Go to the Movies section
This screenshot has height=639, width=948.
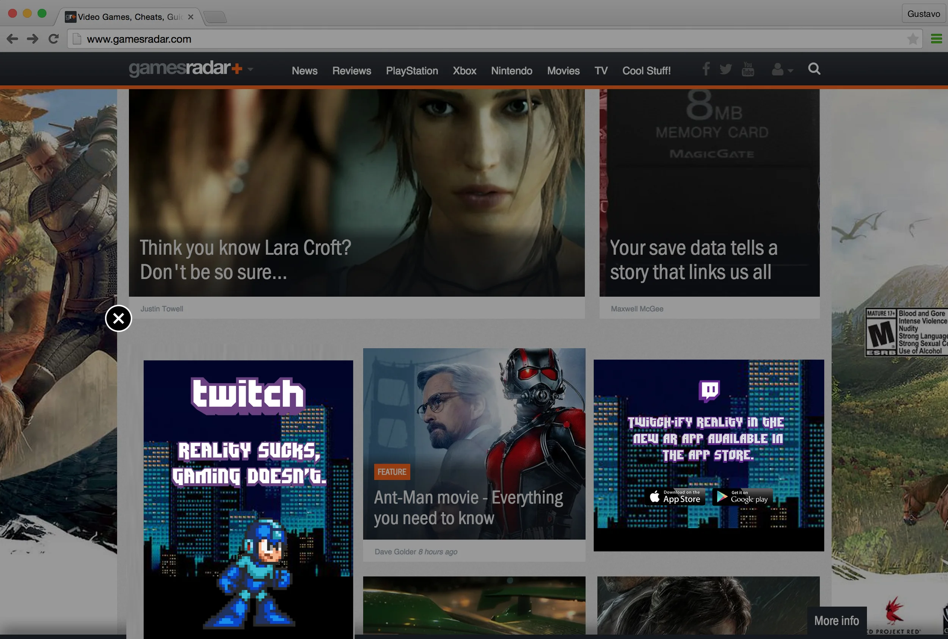point(563,71)
